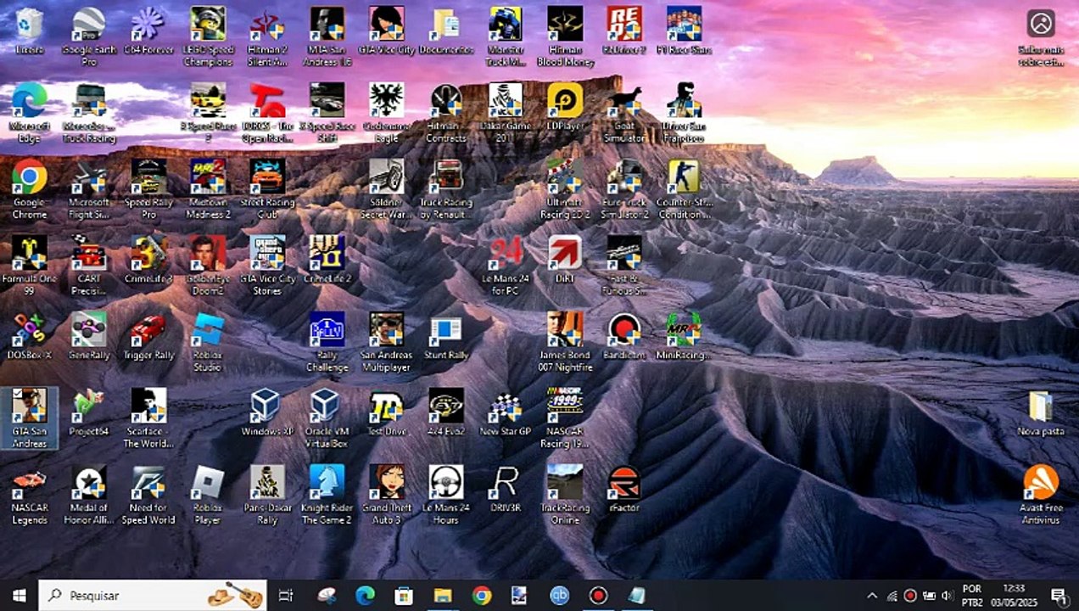Select NASCAR Racing 1999 icon

coord(564,419)
